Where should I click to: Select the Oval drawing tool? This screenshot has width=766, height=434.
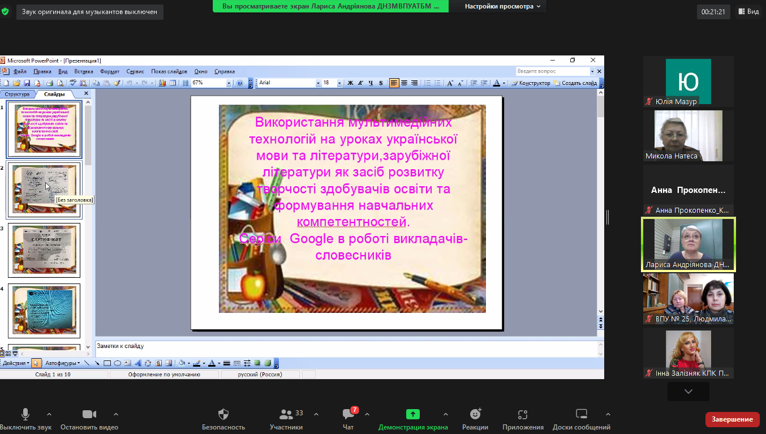coord(117,363)
